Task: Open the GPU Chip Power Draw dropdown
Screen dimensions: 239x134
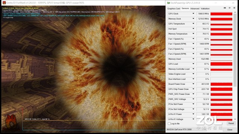Action: [x=193, y=89]
